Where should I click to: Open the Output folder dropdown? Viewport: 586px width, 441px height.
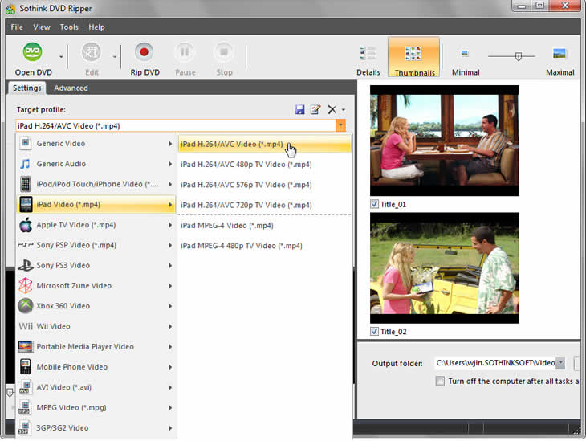(x=560, y=363)
